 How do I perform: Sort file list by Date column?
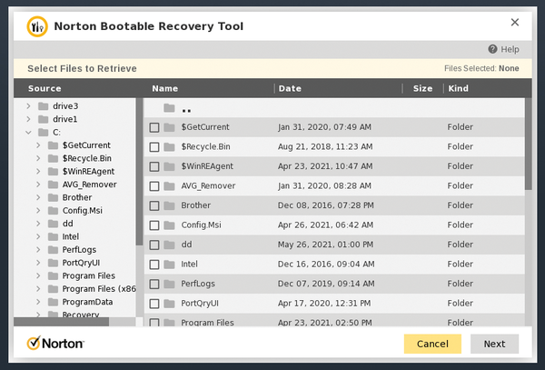click(290, 88)
